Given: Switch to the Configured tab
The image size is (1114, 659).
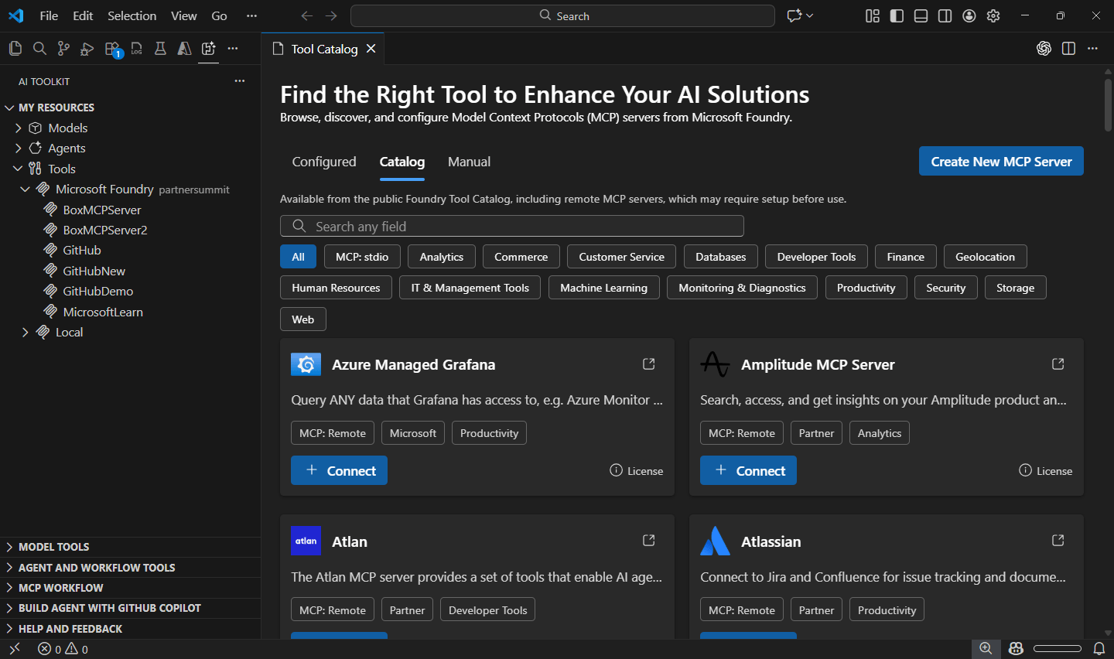Looking at the screenshot, I should 324,162.
